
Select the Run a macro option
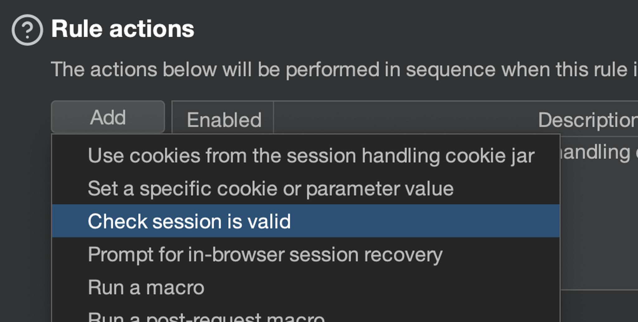point(146,287)
